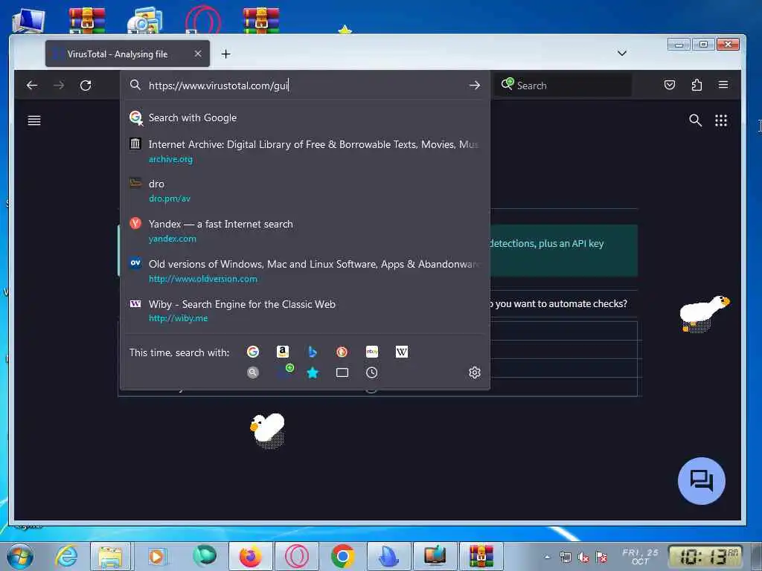The image size is (762, 571).
Task: Open the VirusTotal chat bubble button
Action: (701, 481)
